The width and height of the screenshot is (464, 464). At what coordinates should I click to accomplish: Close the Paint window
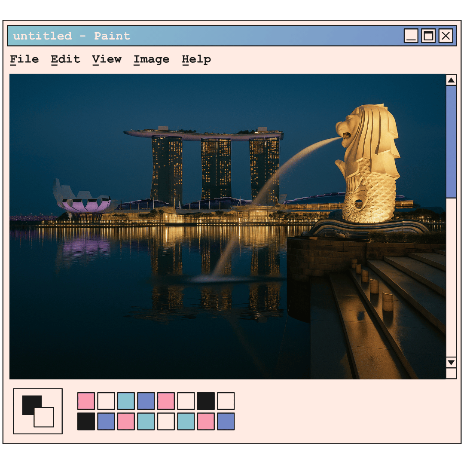(x=446, y=36)
